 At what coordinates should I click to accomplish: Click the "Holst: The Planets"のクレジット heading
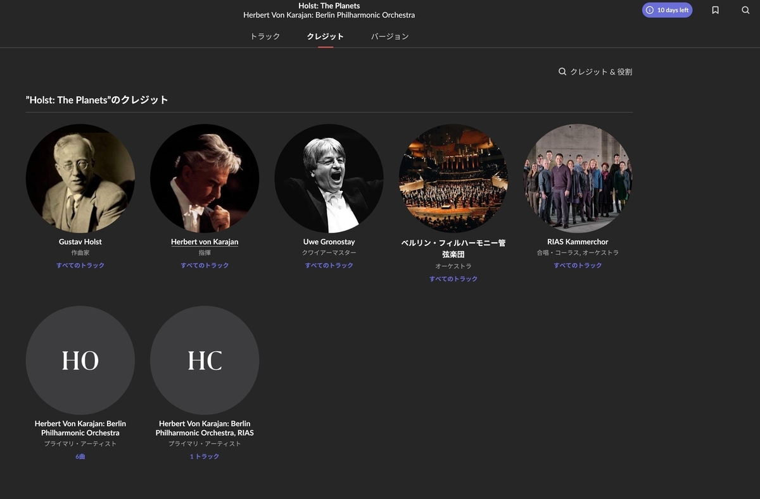point(97,100)
